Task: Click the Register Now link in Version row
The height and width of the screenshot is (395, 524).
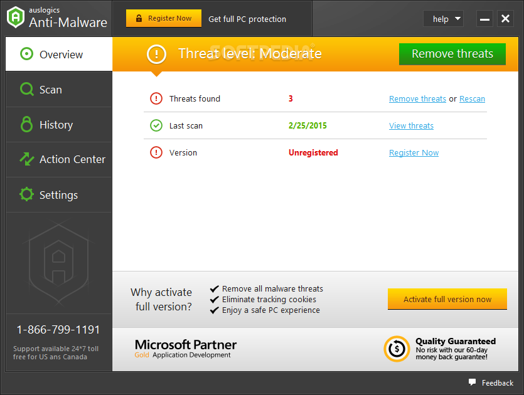Action: point(414,153)
